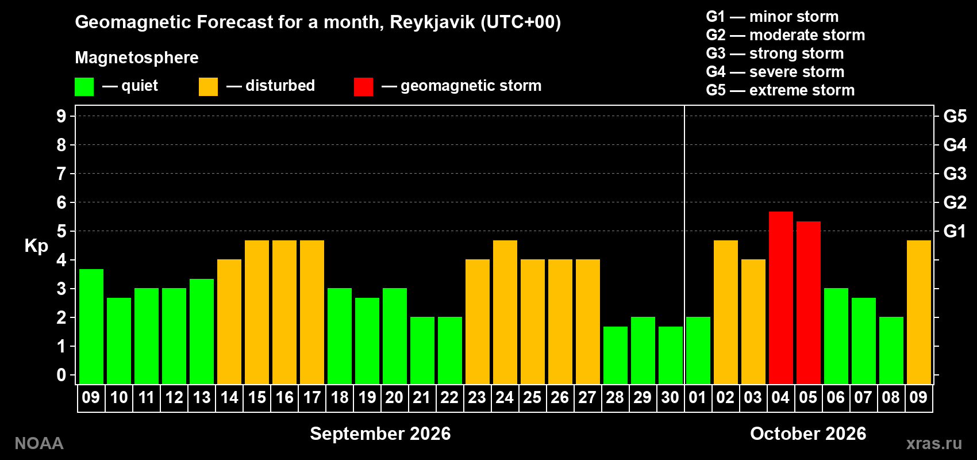Click the G4 marker on right axis
The image size is (977, 460).
point(955,145)
